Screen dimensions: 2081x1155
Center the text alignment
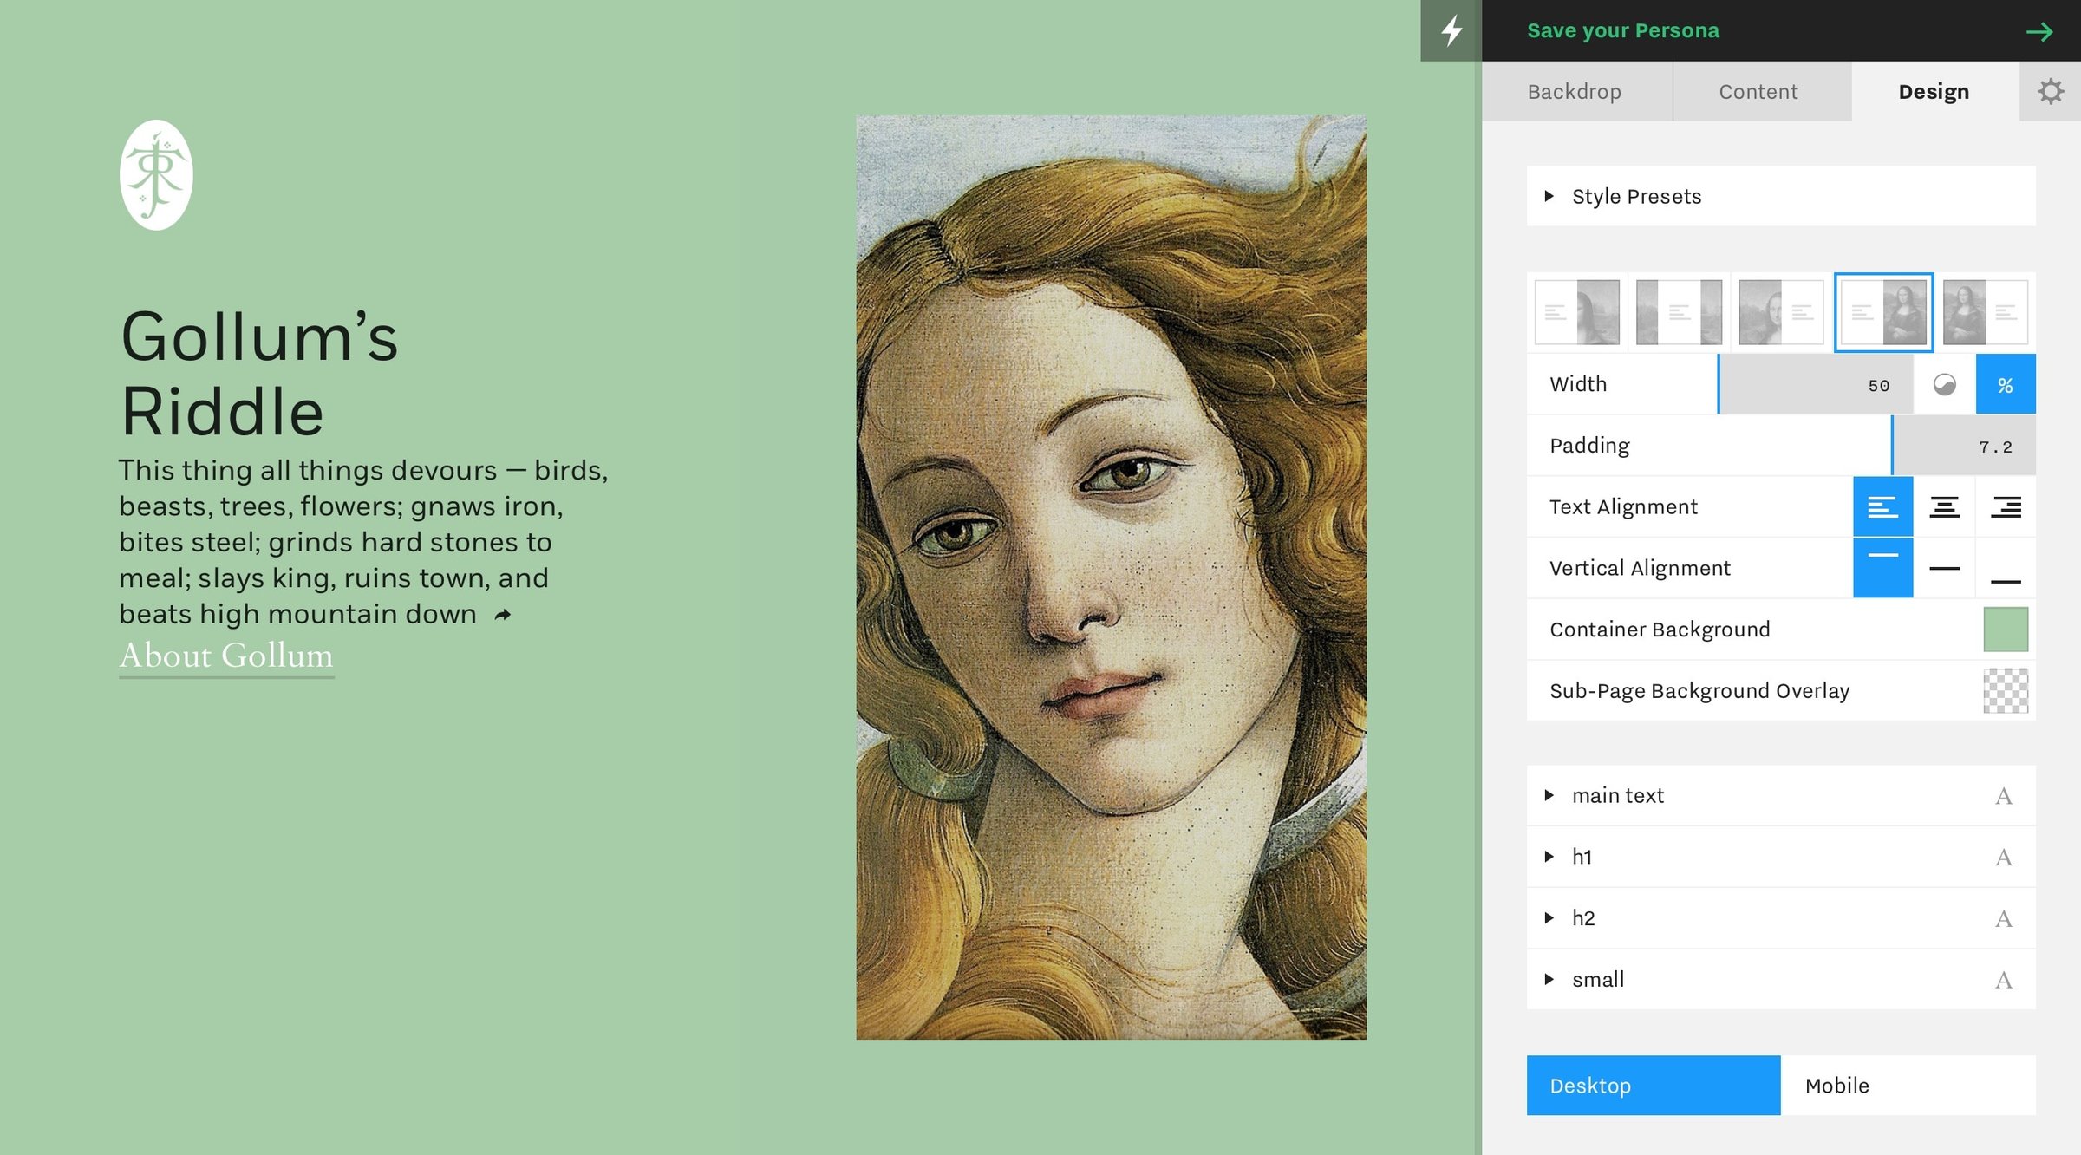tap(1944, 506)
